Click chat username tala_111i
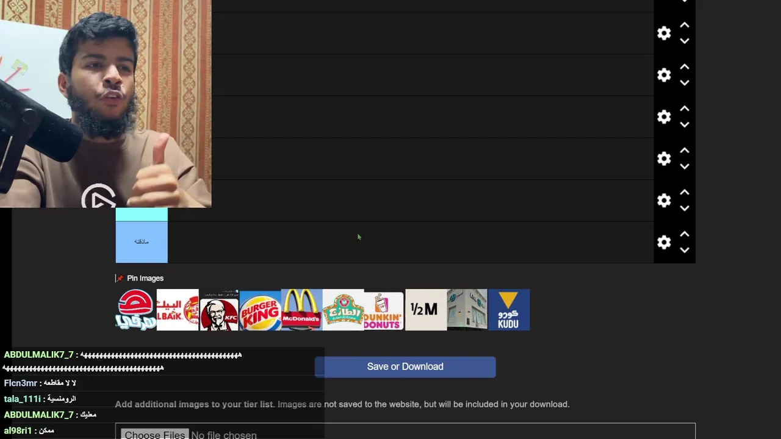This screenshot has height=439, width=781. (x=23, y=399)
